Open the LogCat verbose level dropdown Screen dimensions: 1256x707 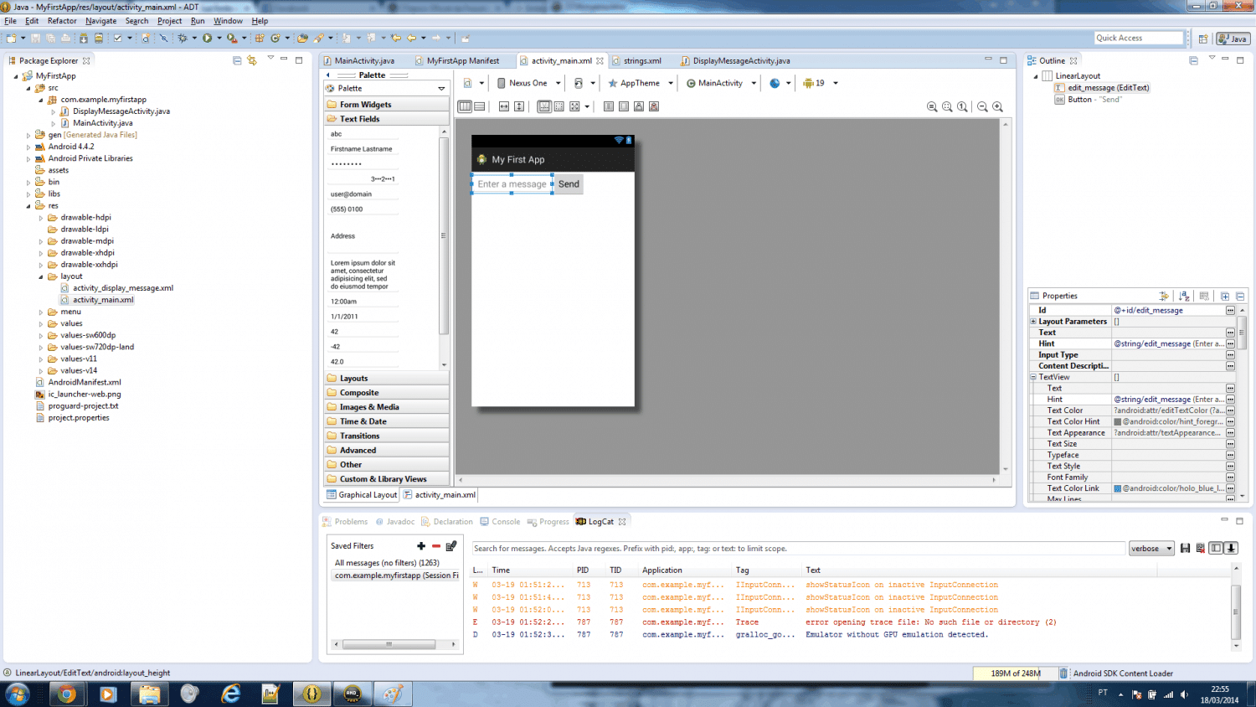point(1151,549)
